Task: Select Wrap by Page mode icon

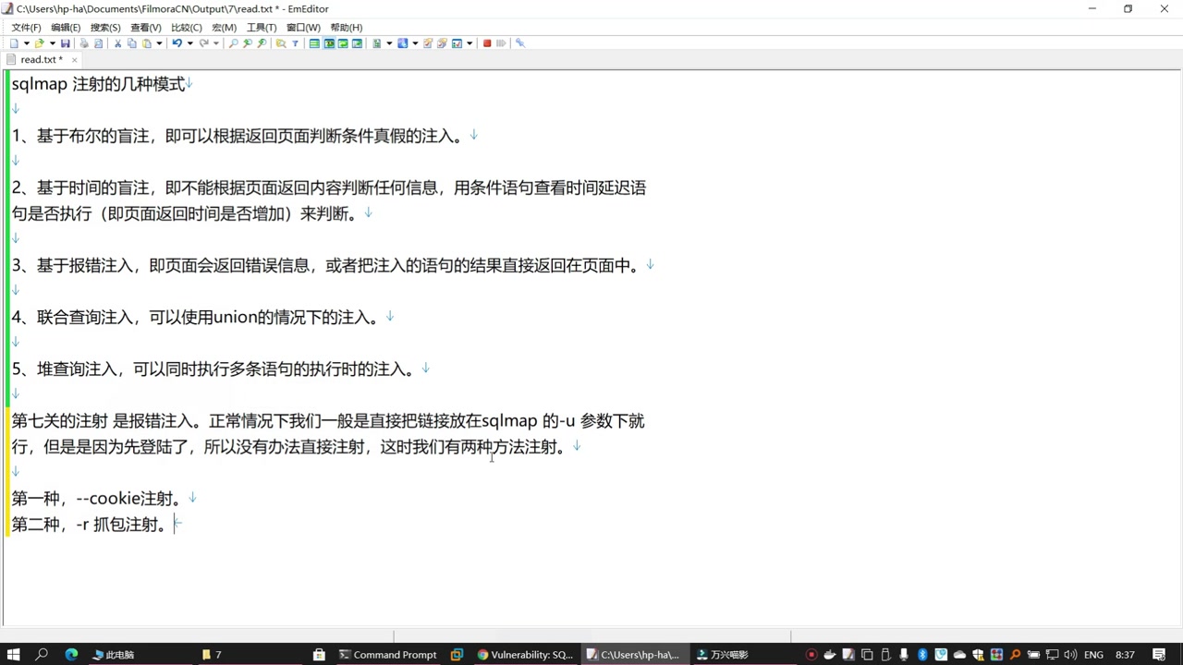Action: (x=357, y=43)
